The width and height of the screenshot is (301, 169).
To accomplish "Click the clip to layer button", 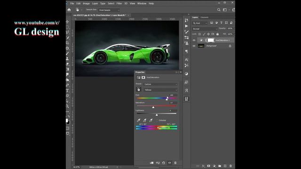I will (x=151, y=163).
